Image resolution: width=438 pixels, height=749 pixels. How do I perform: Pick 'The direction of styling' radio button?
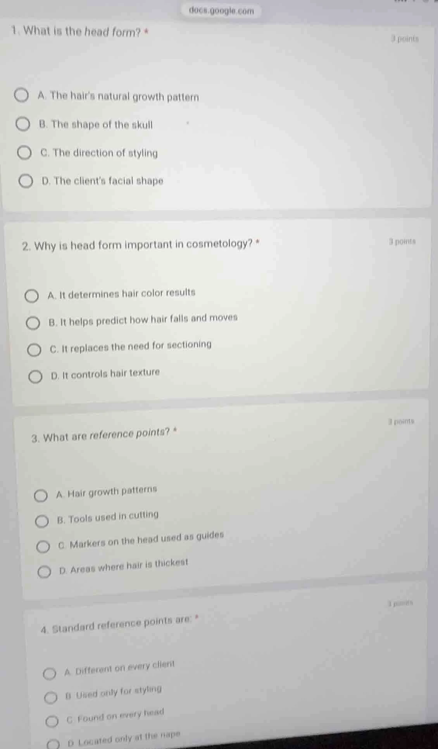click(24, 153)
